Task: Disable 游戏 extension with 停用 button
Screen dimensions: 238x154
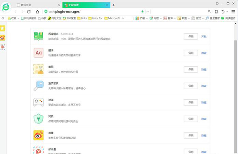Action: [x=191, y=102]
